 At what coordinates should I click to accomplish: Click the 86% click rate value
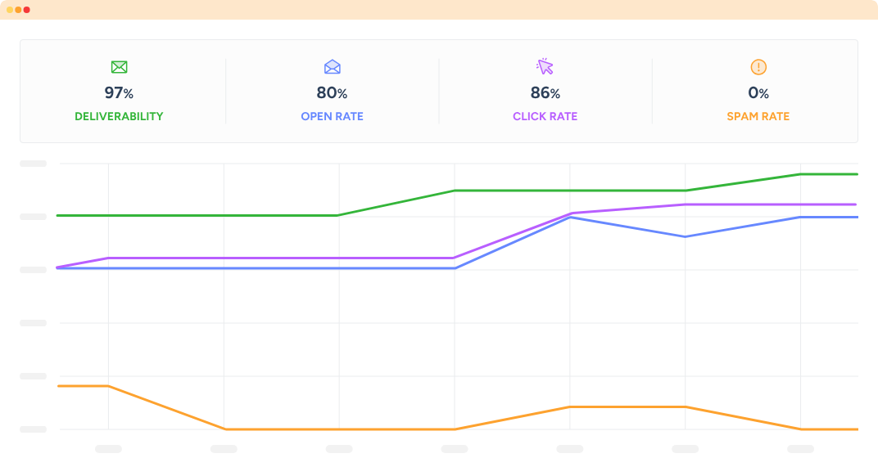coord(545,93)
